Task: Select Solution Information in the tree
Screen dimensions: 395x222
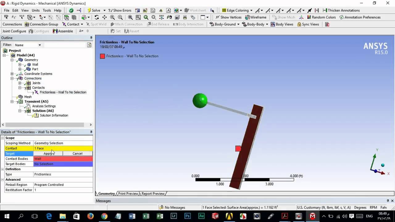Action: pyautogui.click(x=54, y=115)
